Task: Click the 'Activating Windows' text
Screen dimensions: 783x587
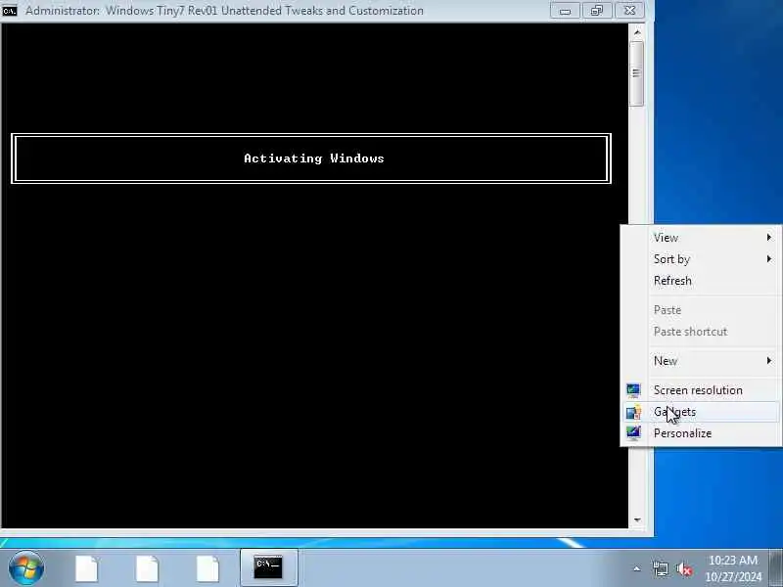Action: pyautogui.click(x=314, y=158)
